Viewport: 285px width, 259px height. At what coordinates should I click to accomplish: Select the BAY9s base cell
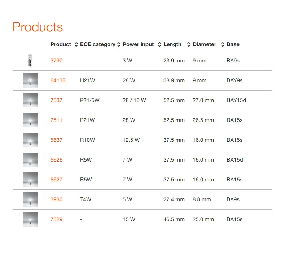click(x=234, y=80)
